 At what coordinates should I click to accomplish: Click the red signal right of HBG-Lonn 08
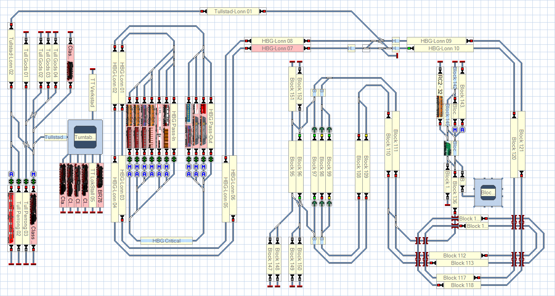307,41
